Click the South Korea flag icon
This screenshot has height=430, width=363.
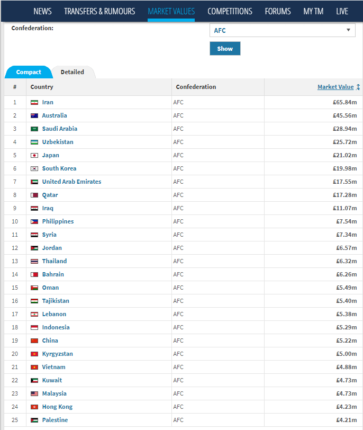tap(34, 168)
